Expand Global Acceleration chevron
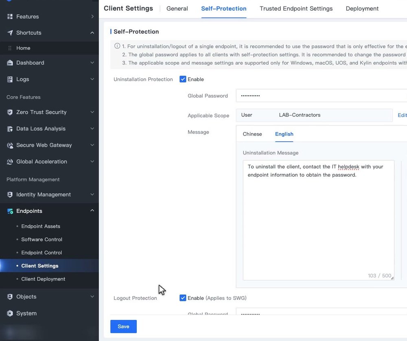The height and width of the screenshot is (341, 407). coord(92,162)
